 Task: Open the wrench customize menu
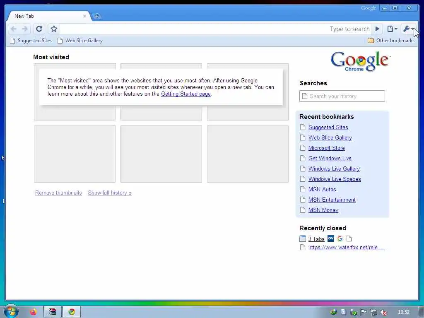408,29
